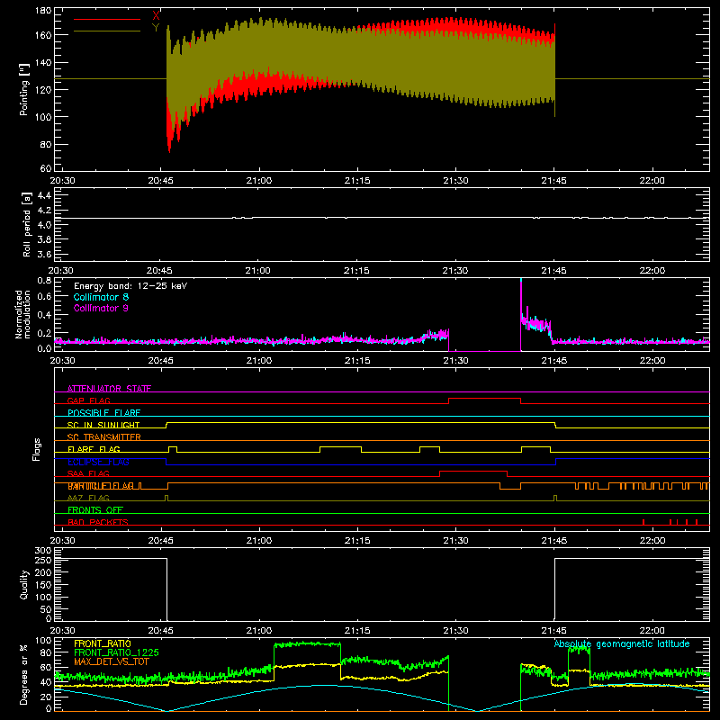720x720 pixels.
Task: Click the 4.4 value on Roll period axis
Action: click(x=44, y=195)
